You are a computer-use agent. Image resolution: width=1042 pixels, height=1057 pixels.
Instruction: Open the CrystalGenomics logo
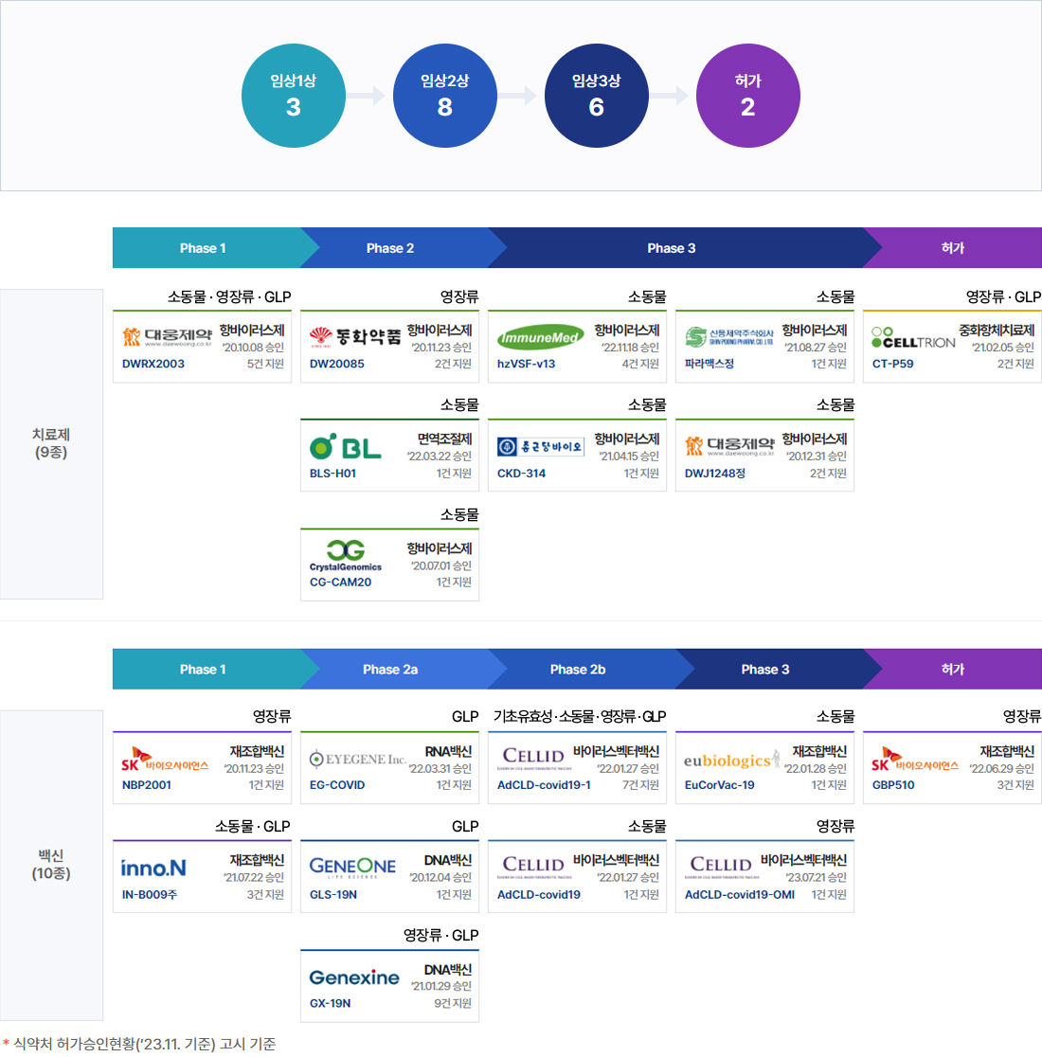(346, 554)
